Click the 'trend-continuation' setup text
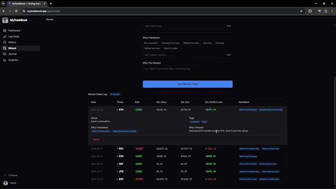This screenshot has height=189, width=336. (100, 121)
